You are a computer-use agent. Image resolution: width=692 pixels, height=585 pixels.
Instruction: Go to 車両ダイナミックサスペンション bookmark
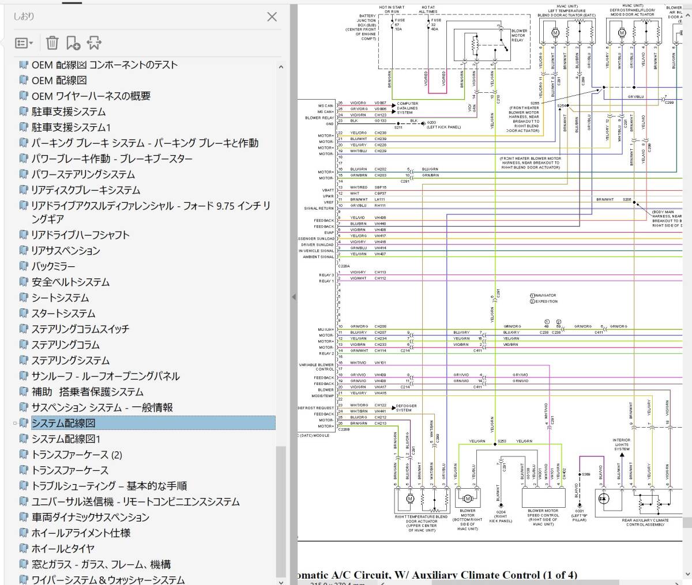[91, 517]
